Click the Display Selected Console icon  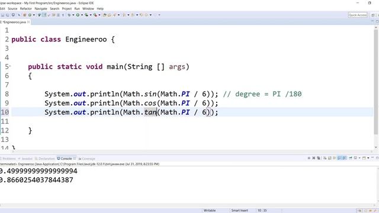coord(355,158)
